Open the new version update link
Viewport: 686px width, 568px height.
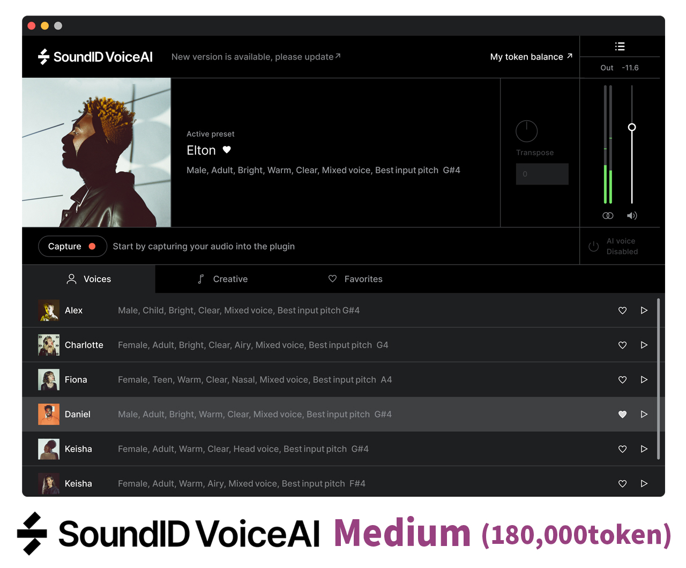pos(256,57)
